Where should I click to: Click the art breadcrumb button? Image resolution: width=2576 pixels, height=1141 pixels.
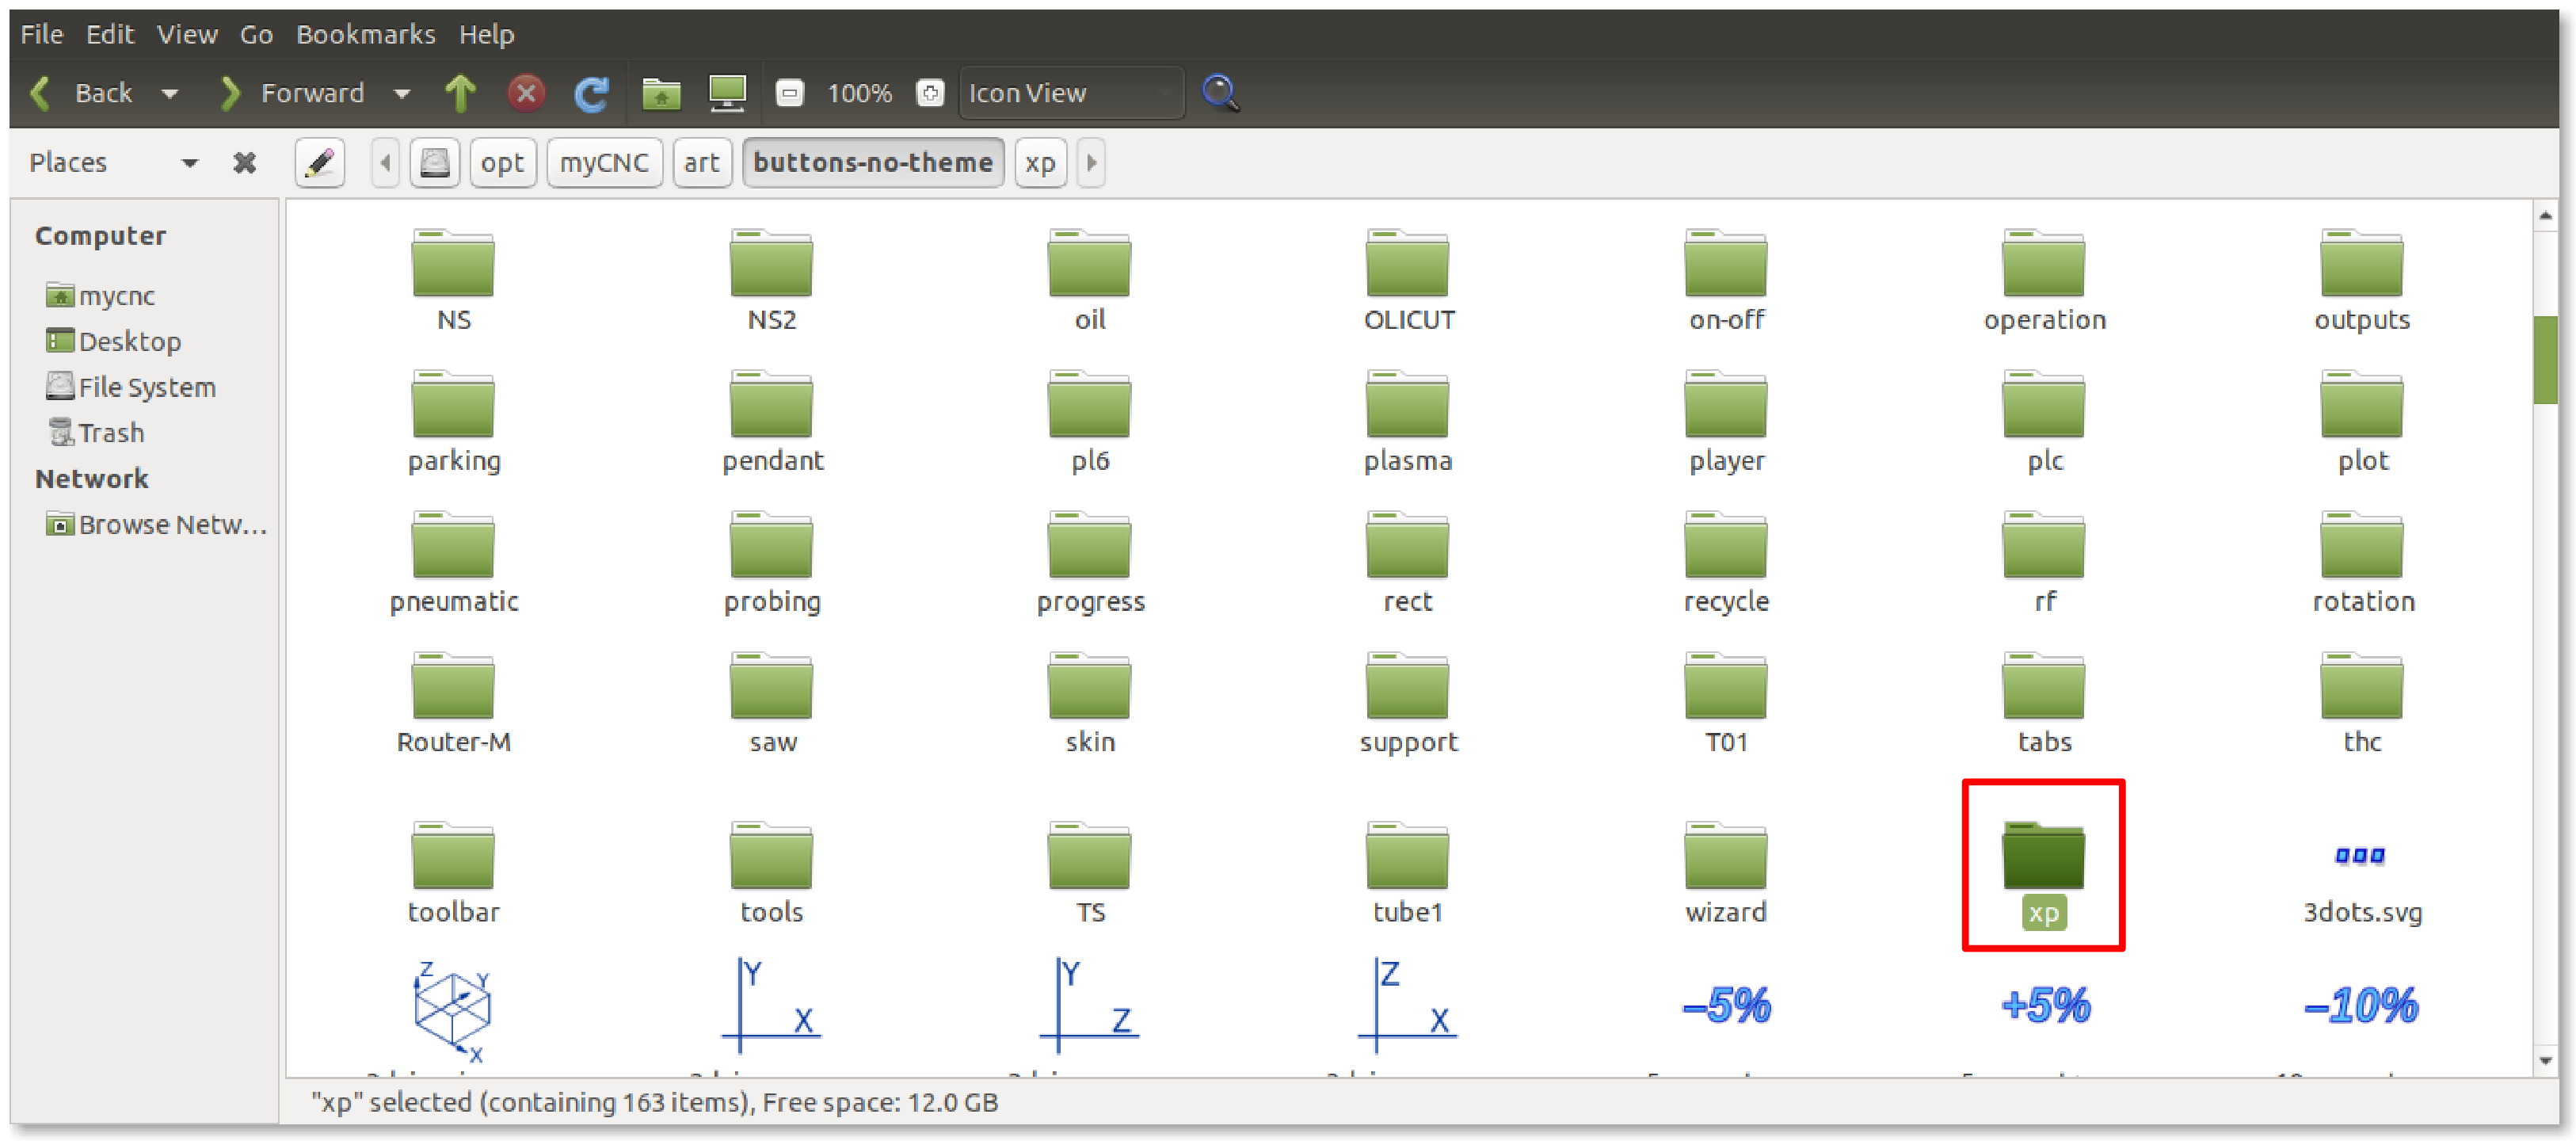click(x=701, y=162)
